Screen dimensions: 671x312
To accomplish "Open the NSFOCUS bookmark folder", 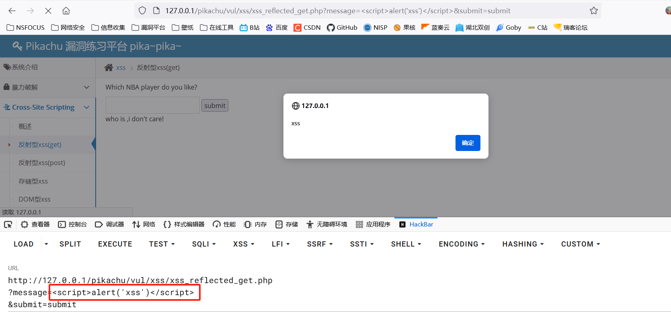I will [26, 27].
